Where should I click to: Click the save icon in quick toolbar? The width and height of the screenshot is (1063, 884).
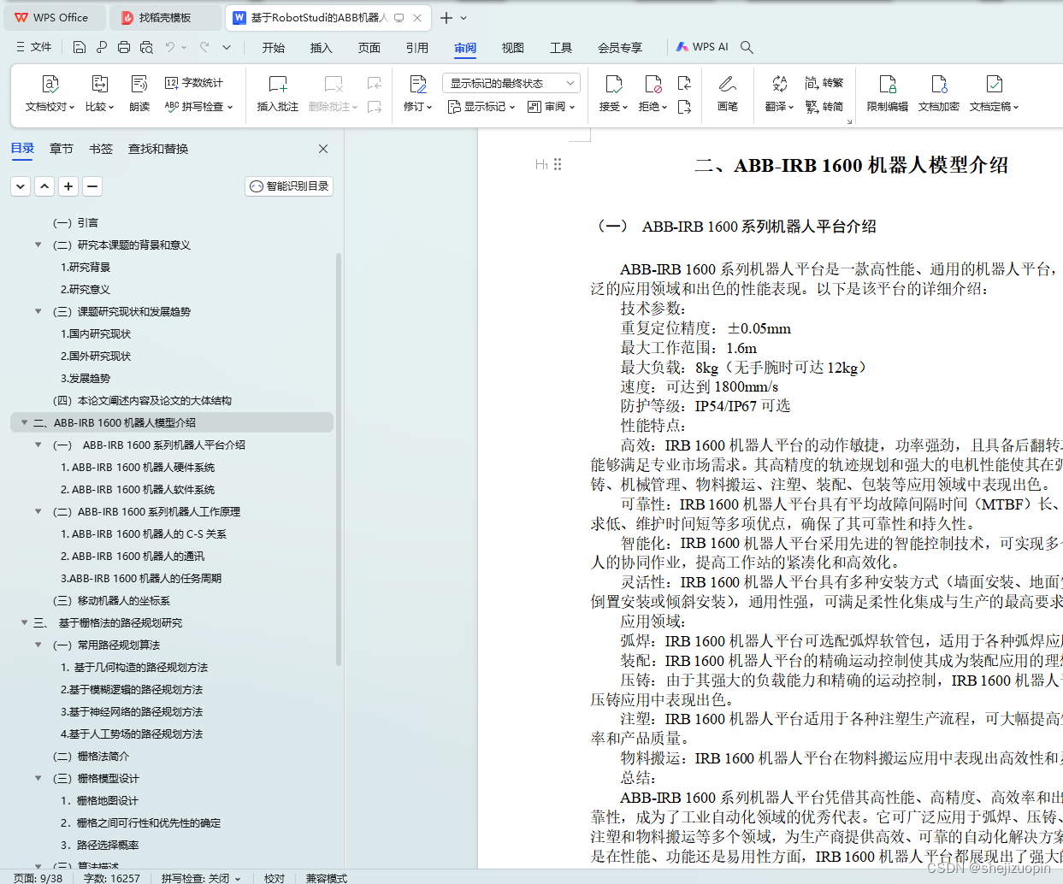[x=80, y=47]
